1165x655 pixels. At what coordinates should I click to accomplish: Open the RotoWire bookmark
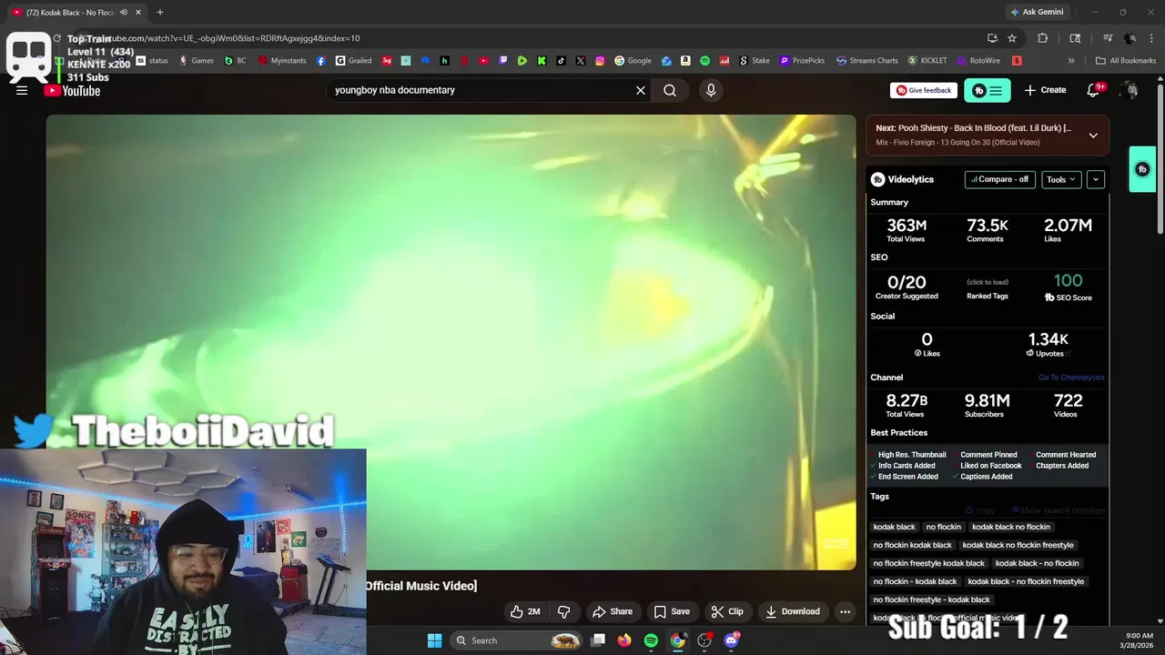pos(979,61)
